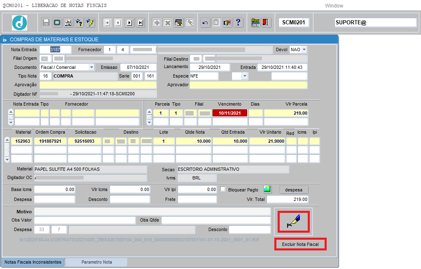Toggle the Bloquear Pagto checkbox

tap(223, 189)
